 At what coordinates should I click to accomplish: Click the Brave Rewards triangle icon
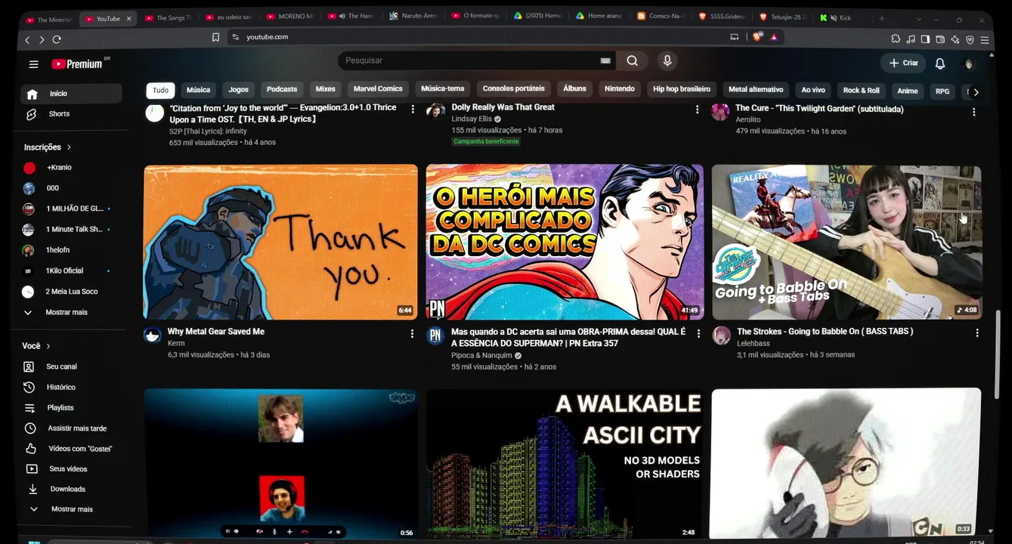[774, 37]
